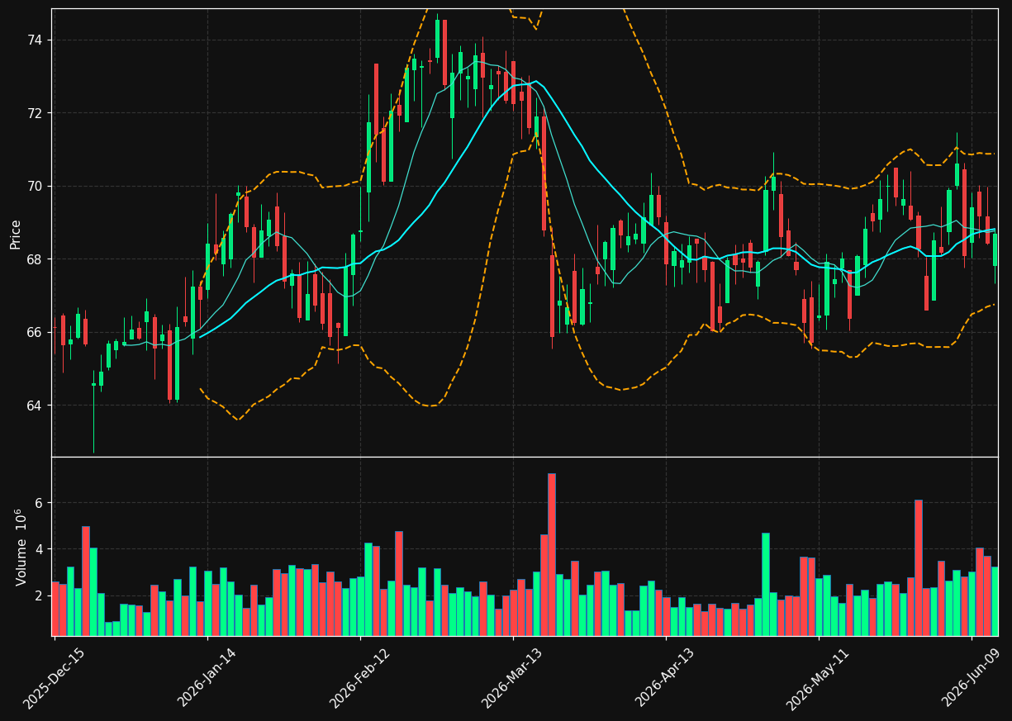Screen dimensions: 1012x721
Task: Click the 2026-May-11 date label
Action: 817,678
